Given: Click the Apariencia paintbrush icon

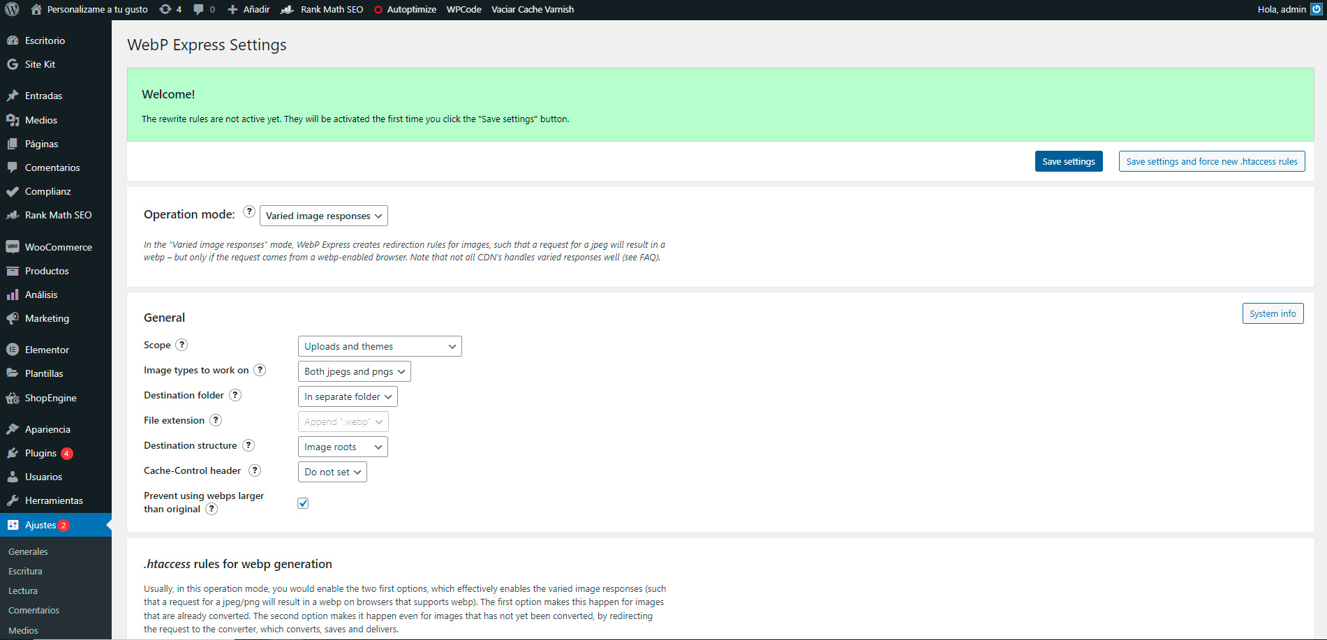Looking at the screenshot, I should click(13, 429).
